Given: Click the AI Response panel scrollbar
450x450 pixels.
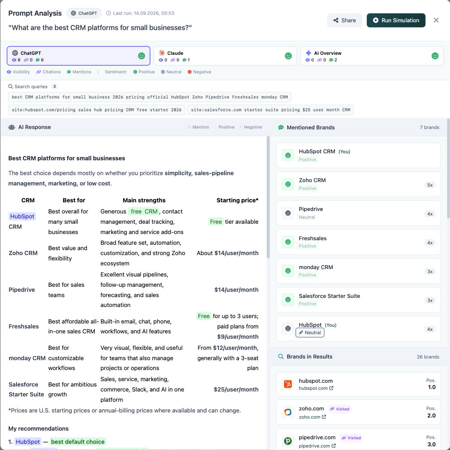Looking at the screenshot, I should pyautogui.click(x=268, y=197).
